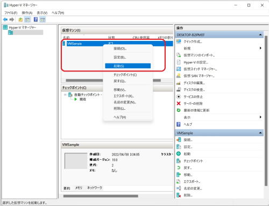
Task: Click the red X サーバーの削除 icon
Action: tap(179, 103)
